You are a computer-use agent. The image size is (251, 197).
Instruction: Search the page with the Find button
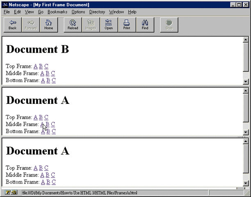coord(145,25)
